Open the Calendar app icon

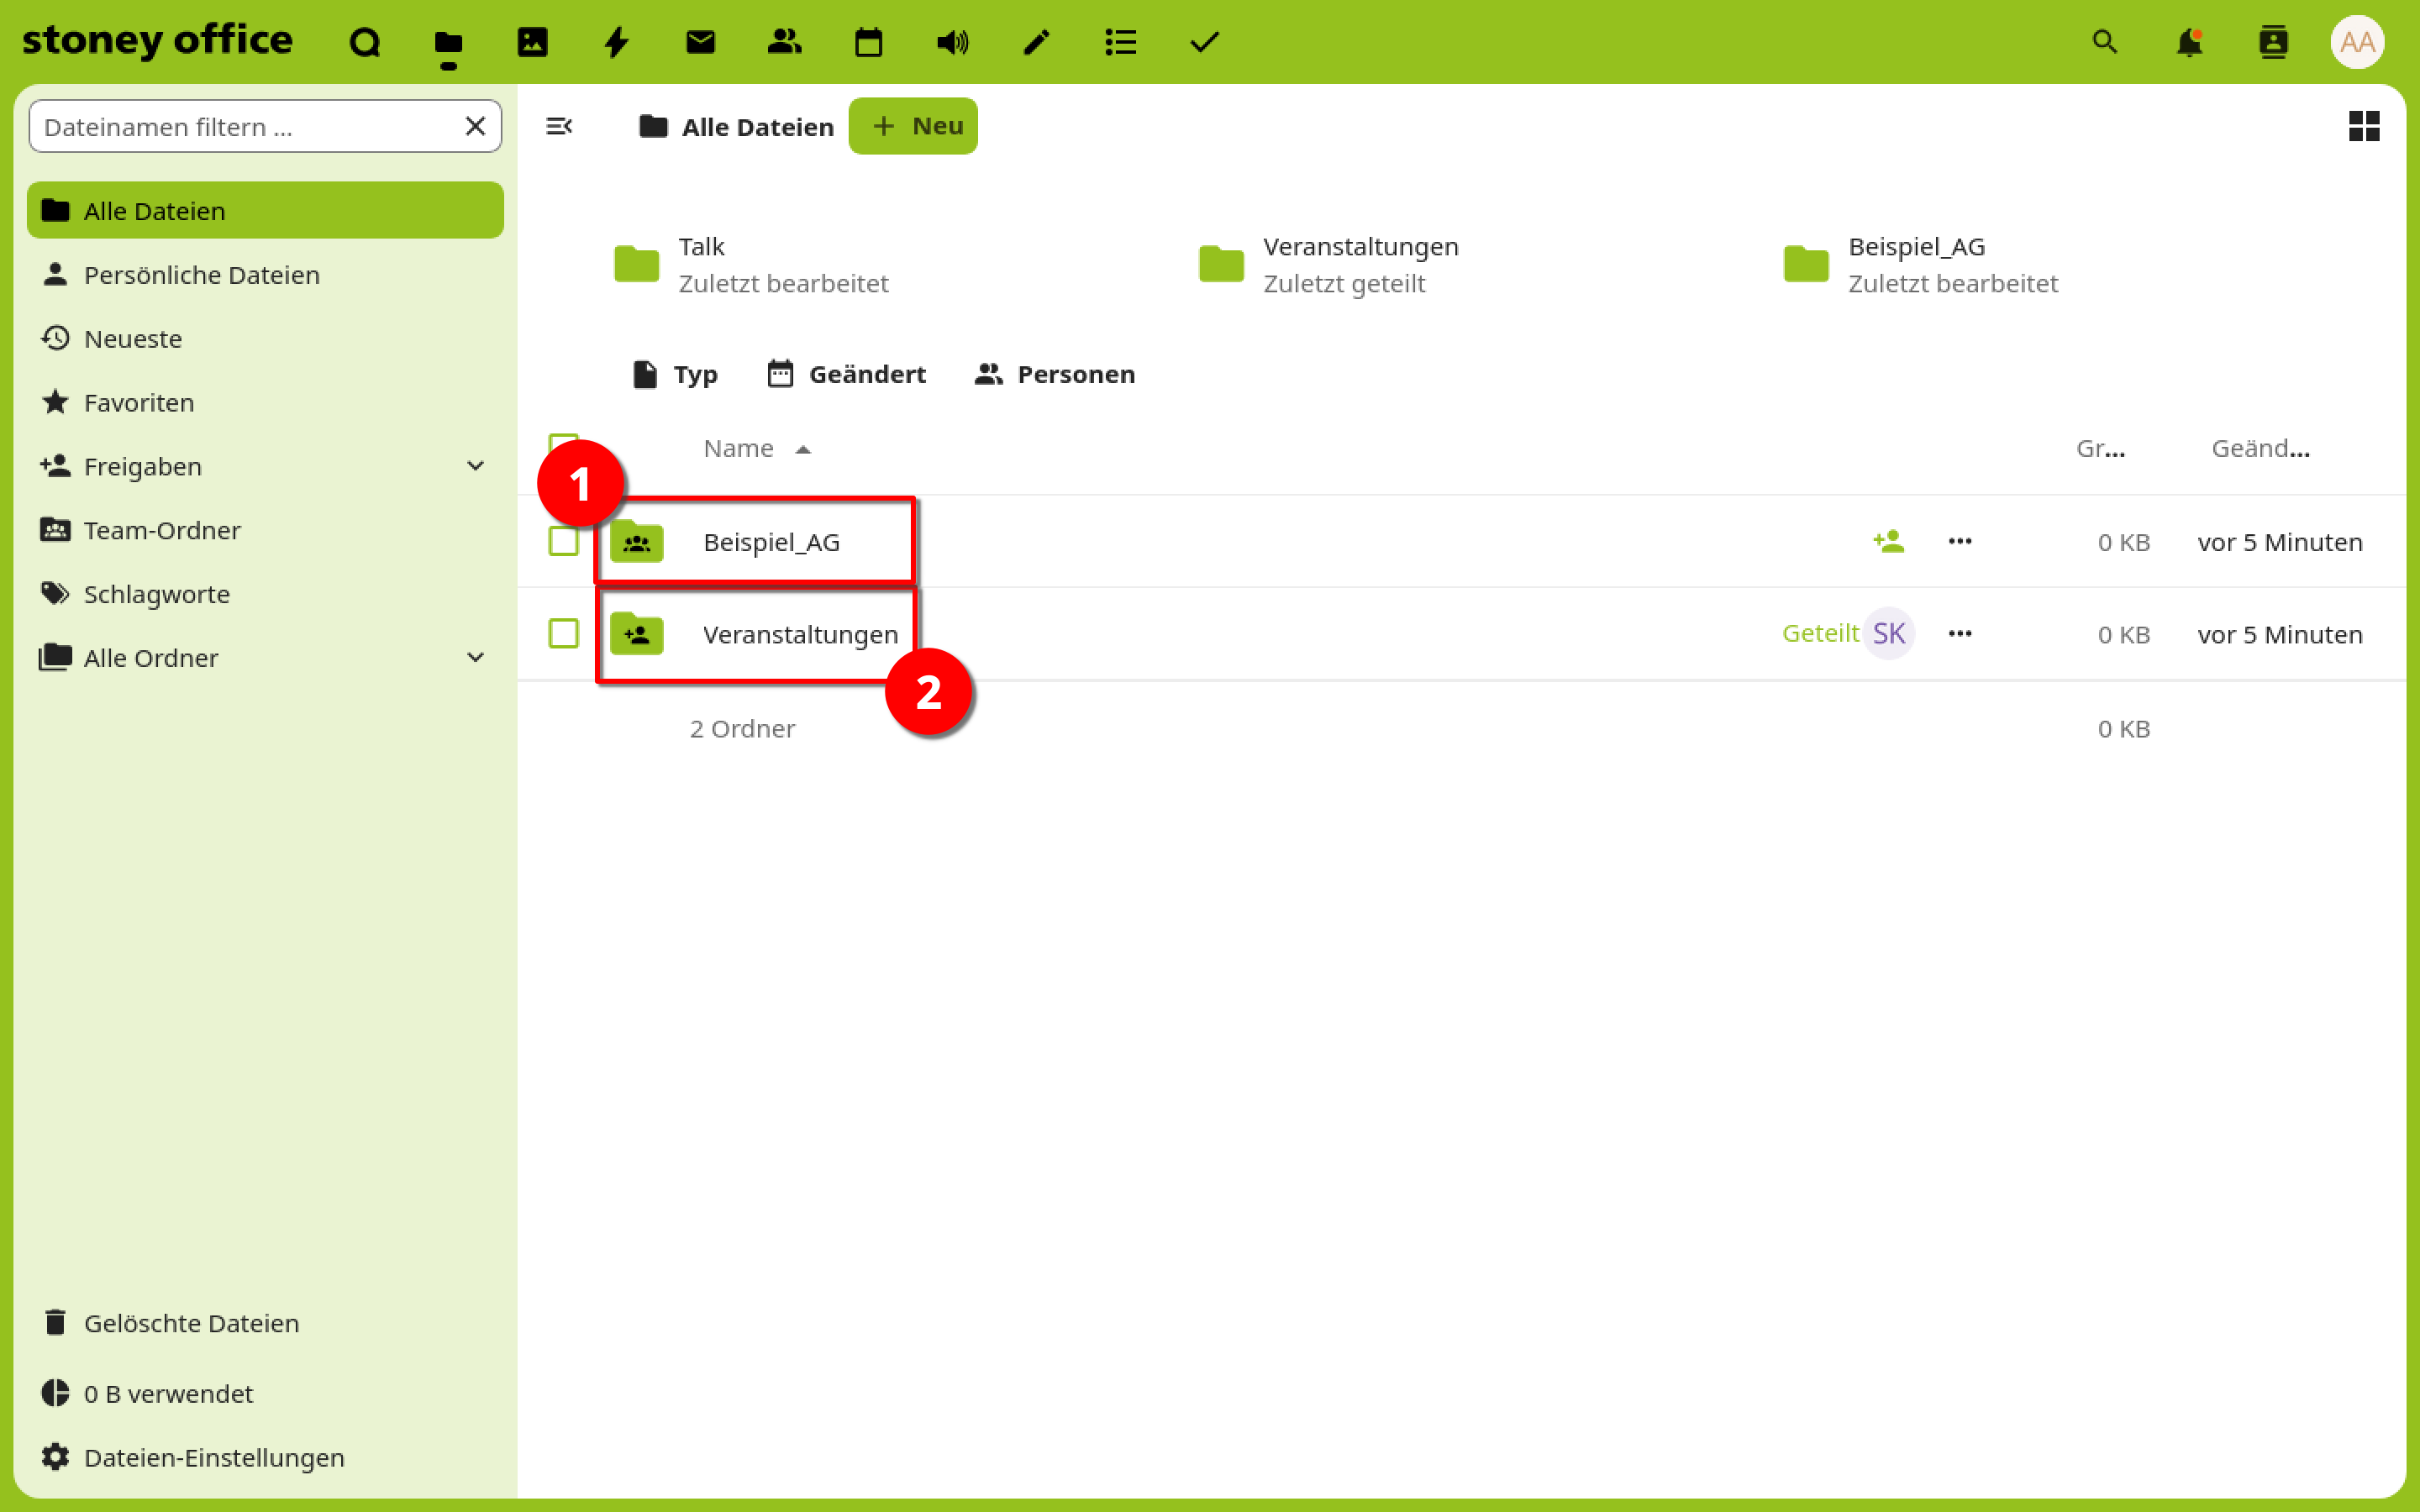[x=868, y=42]
